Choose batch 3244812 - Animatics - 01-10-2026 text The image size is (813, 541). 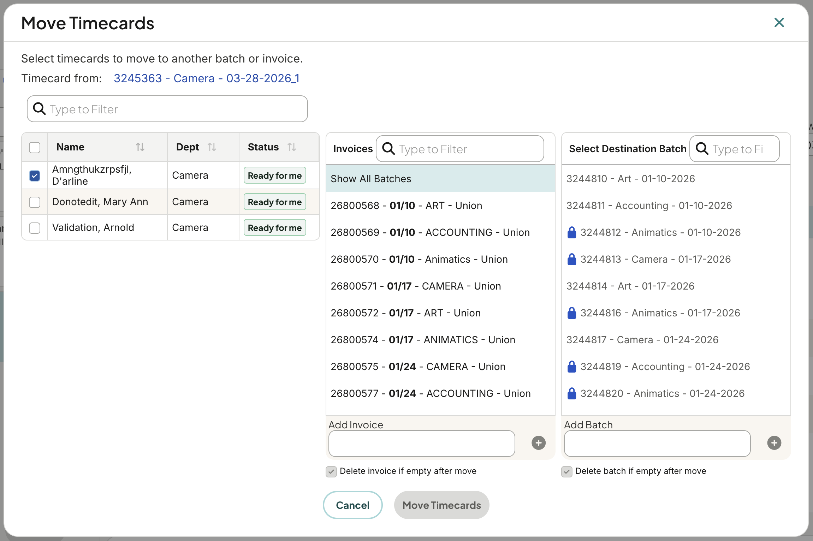coord(660,232)
